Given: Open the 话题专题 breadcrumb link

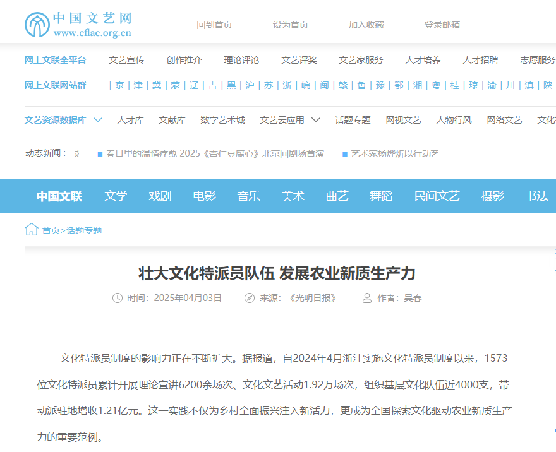Looking at the screenshot, I should pos(84,230).
